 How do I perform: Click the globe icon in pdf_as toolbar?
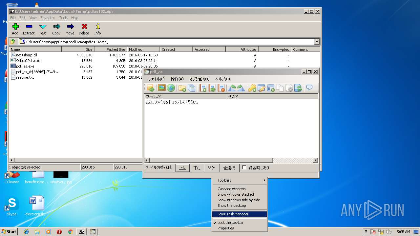(x=171, y=88)
